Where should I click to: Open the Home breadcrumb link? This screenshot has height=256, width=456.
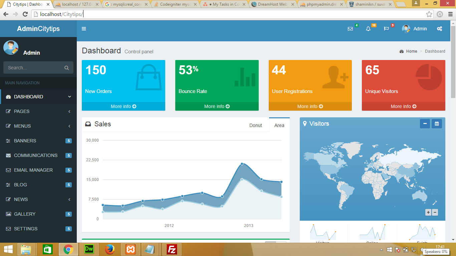411,51
